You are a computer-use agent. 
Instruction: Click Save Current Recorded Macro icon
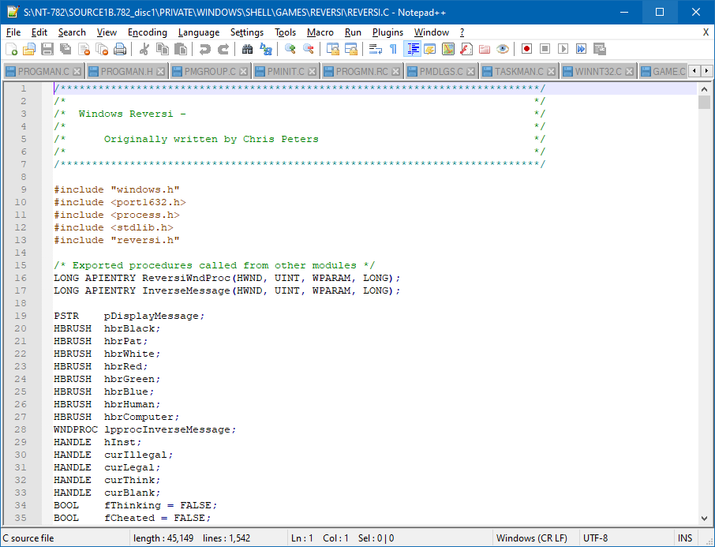600,49
